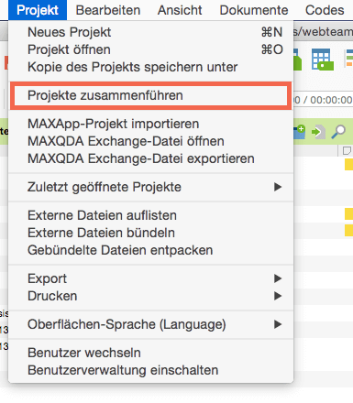Expand the Zuletzt geöffnete Projekte submenu
Image resolution: width=353 pixels, height=403 pixels.
(151, 187)
